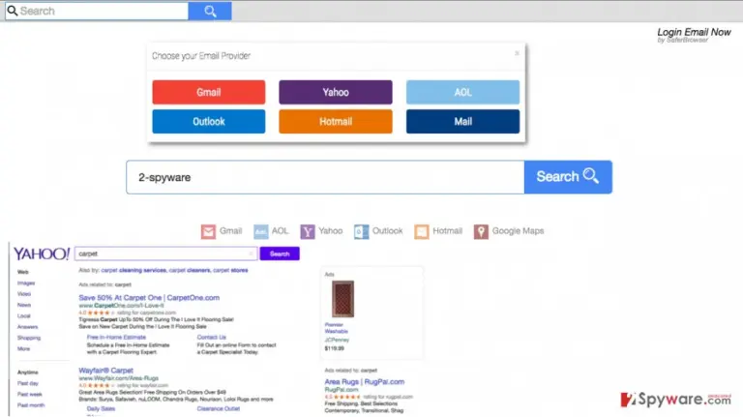Open the Premier Washable product link

[x=336, y=328]
